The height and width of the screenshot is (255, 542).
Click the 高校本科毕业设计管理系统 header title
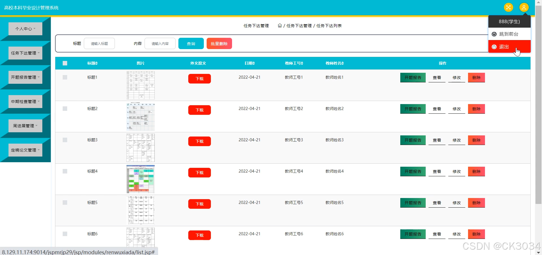31,8
